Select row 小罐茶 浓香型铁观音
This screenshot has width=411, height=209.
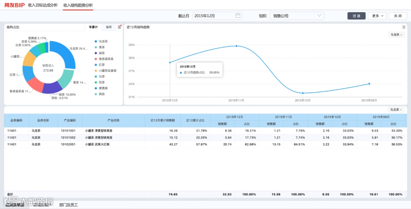[205, 137]
